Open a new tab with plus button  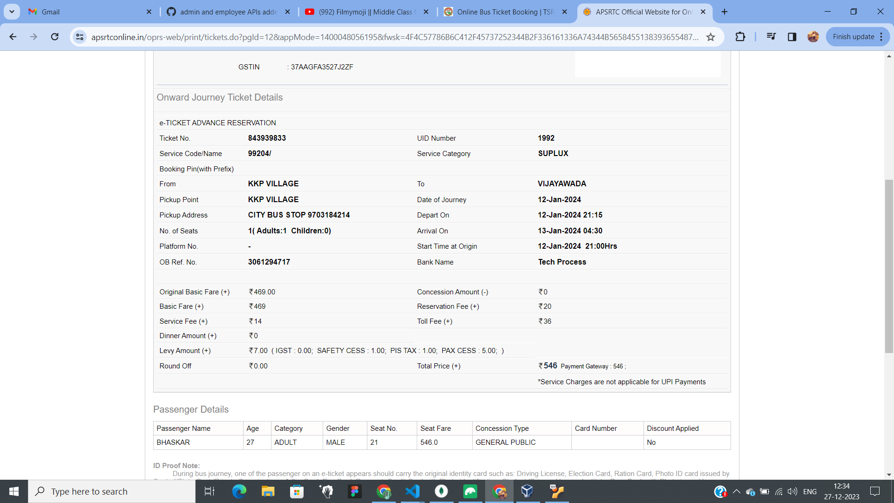(x=725, y=12)
